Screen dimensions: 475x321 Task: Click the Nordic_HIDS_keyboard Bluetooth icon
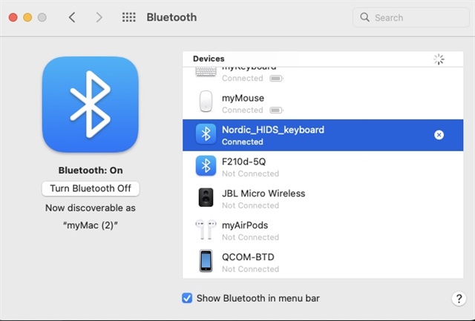click(x=206, y=134)
